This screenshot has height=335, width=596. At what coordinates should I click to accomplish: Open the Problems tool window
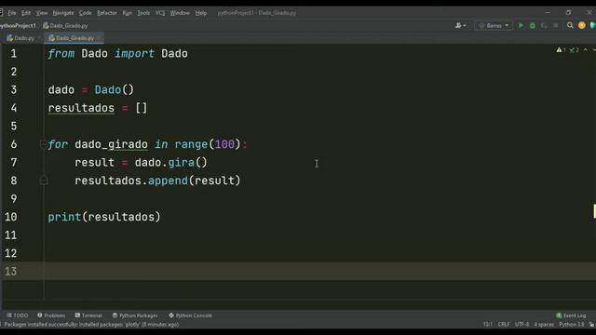pos(51,315)
